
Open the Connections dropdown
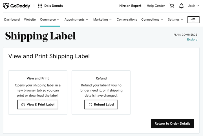152,20
